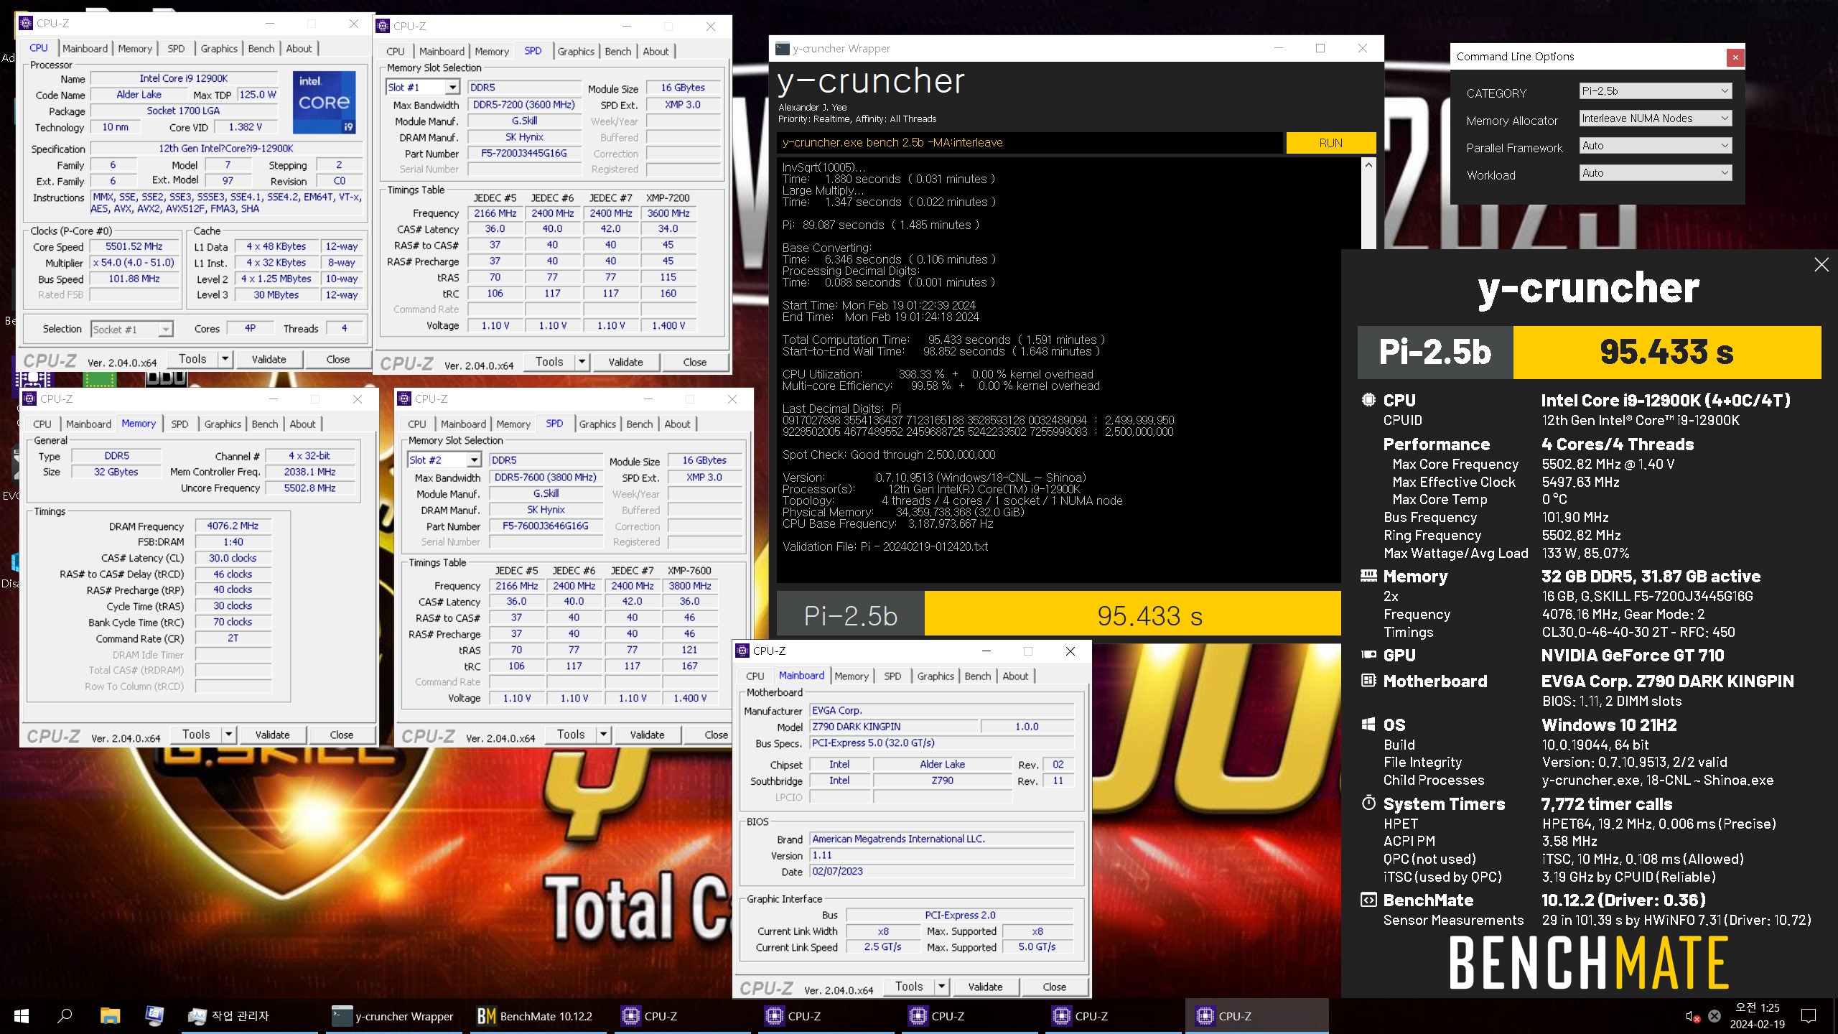Open Tools dropdown arrow in Mainboard CPU-Z window
Viewport: 1838px width, 1034px height.
[x=941, y=987]
